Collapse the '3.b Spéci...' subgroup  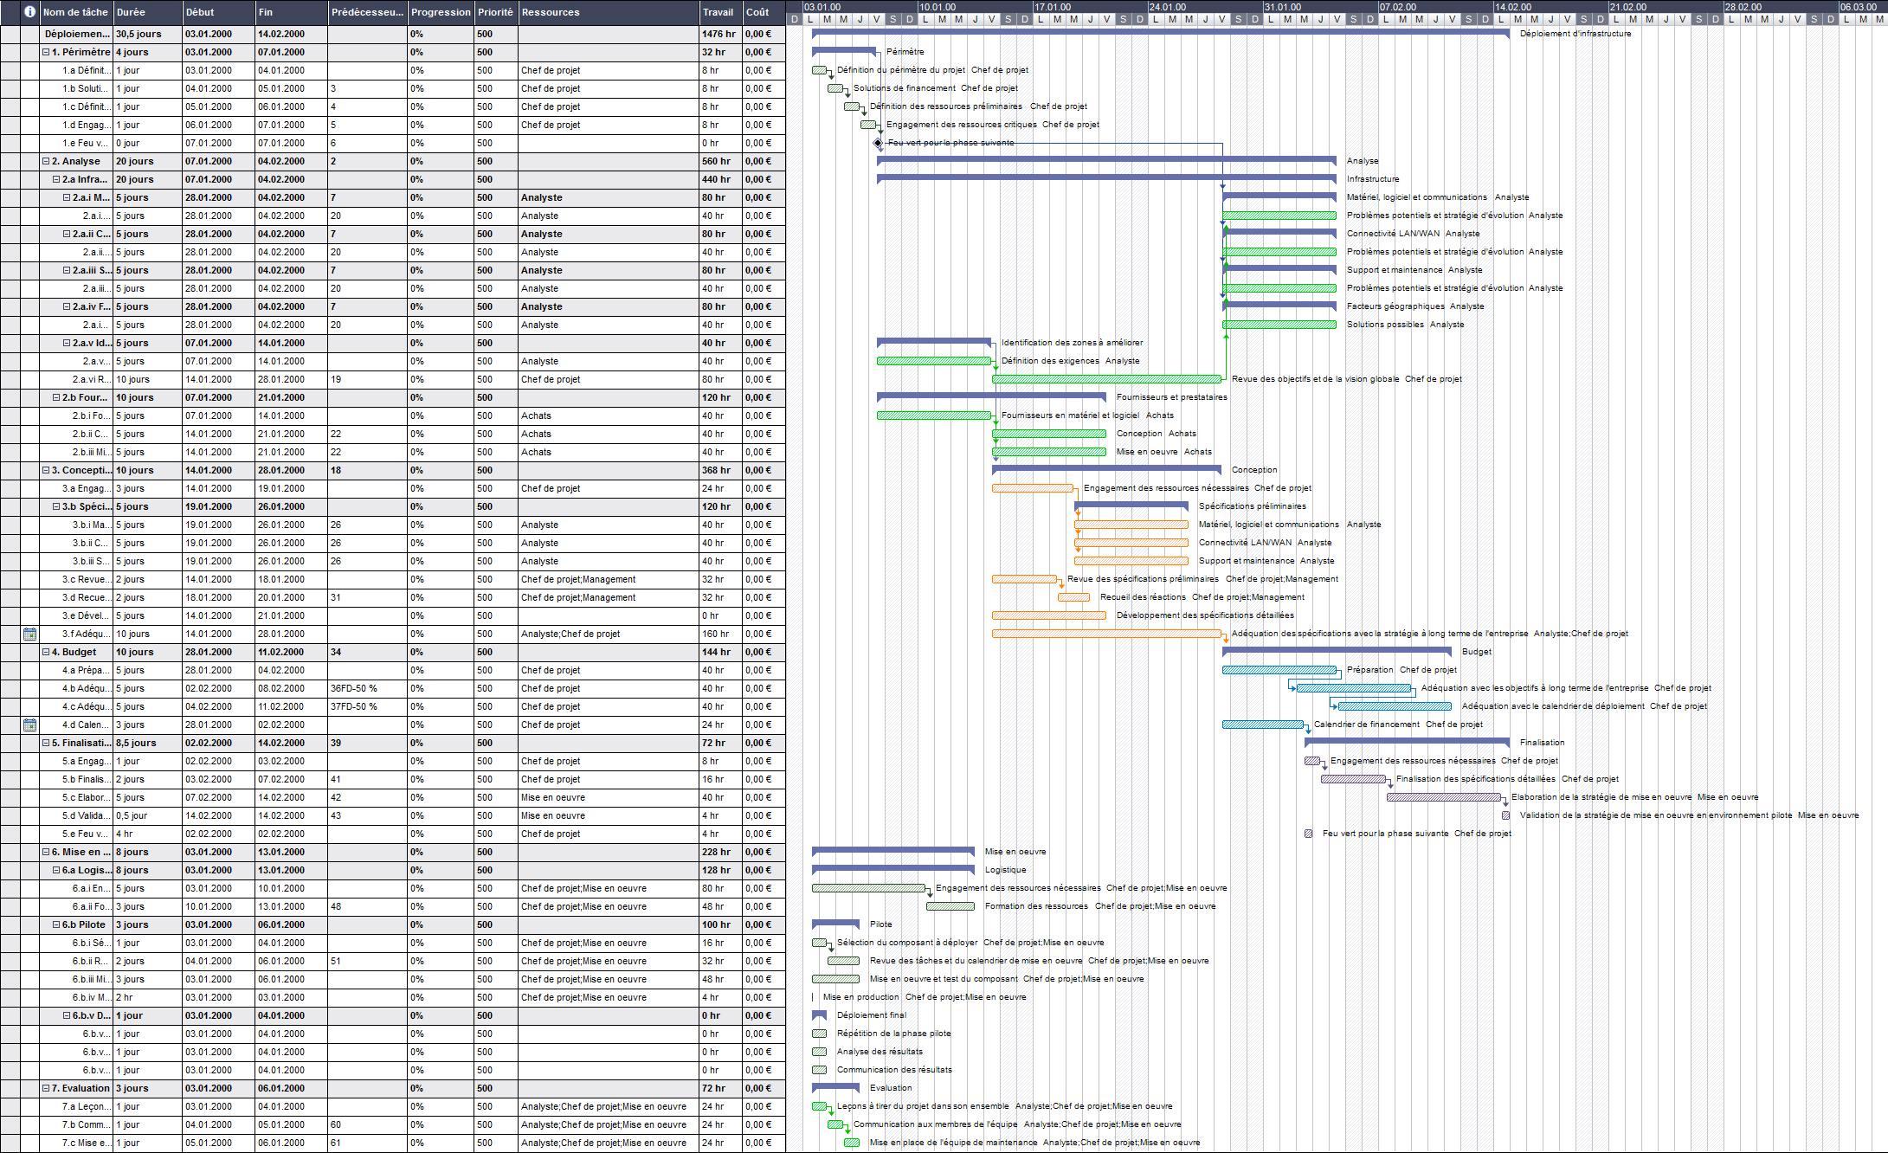(56, 506)
